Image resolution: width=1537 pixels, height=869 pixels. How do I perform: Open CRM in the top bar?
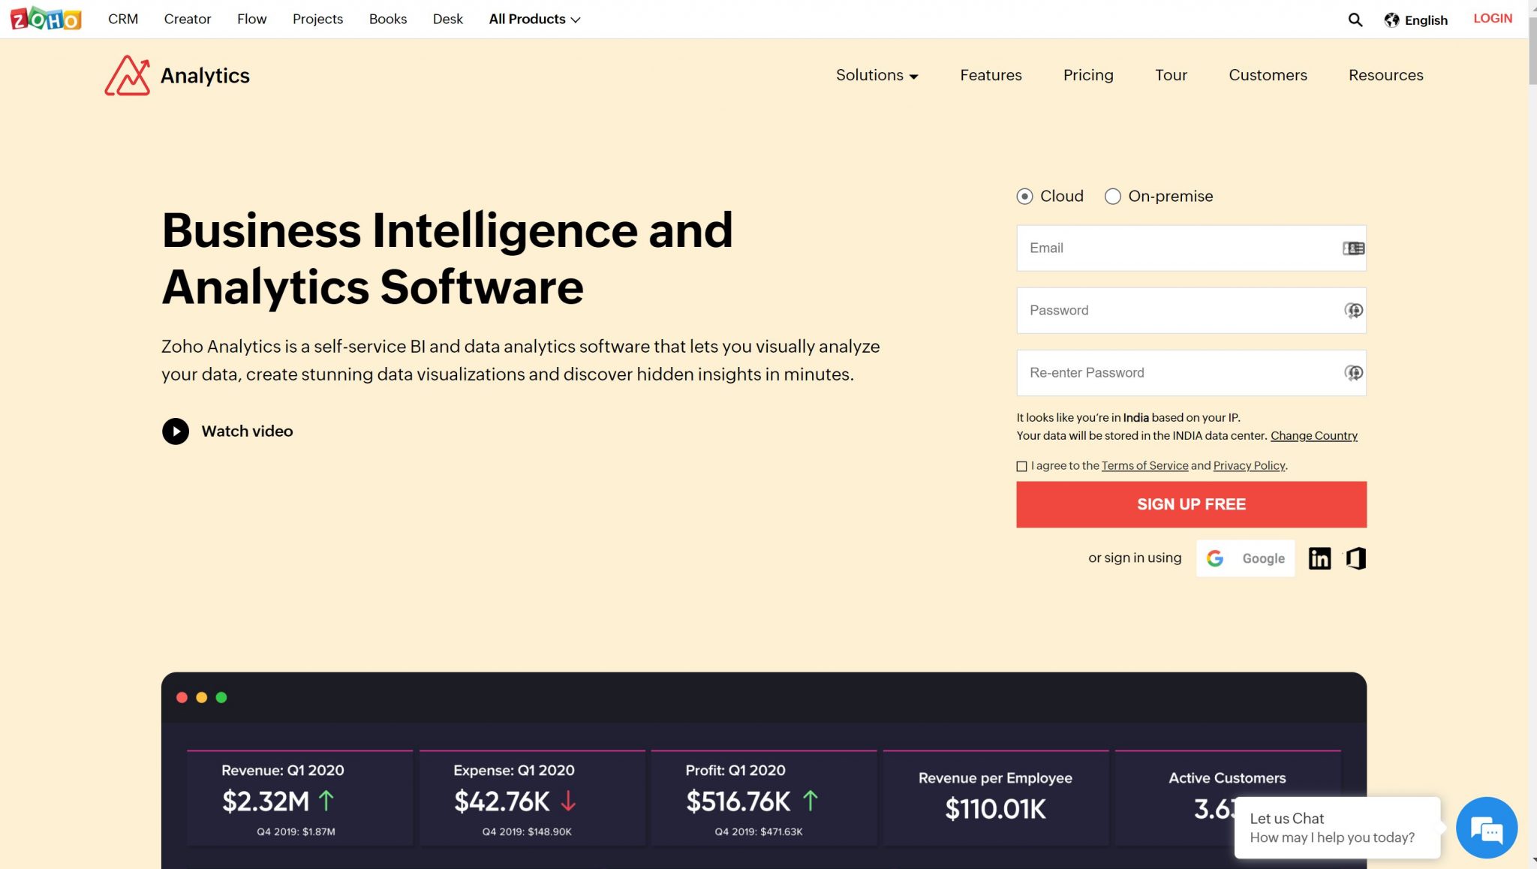point(123,19)
